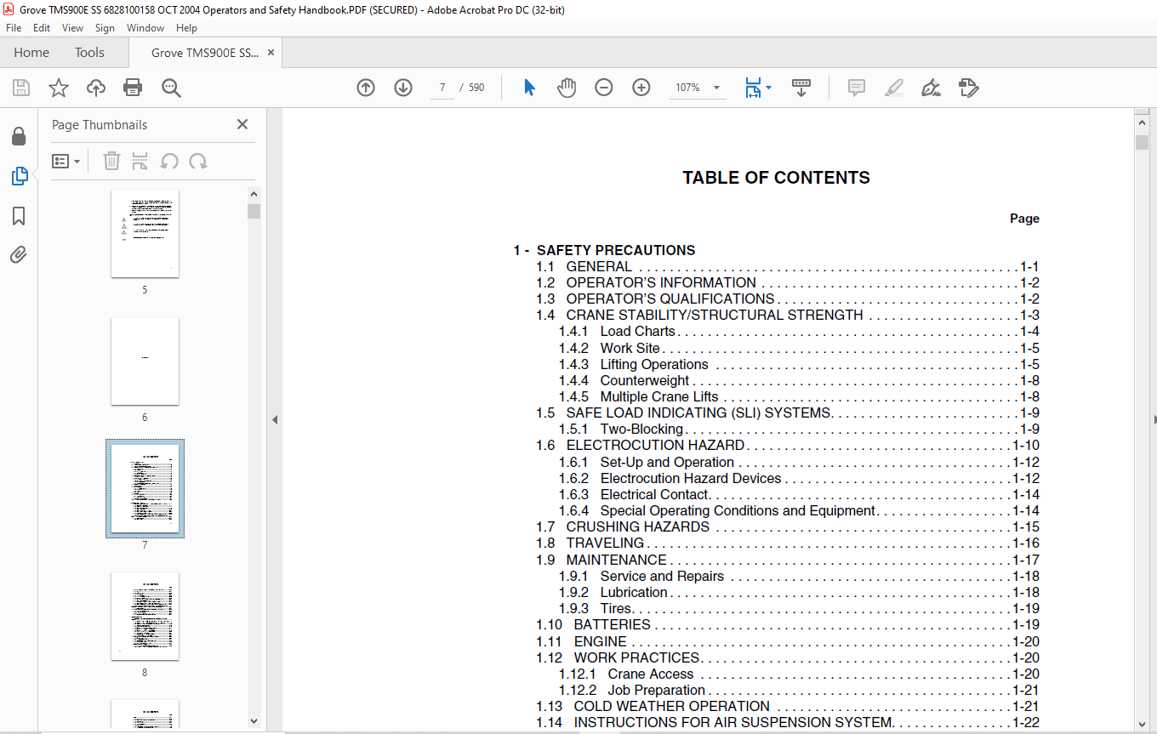Zoom out with minus icon
The width and height of the screenshot is (1157, 734).
[604, 88]
